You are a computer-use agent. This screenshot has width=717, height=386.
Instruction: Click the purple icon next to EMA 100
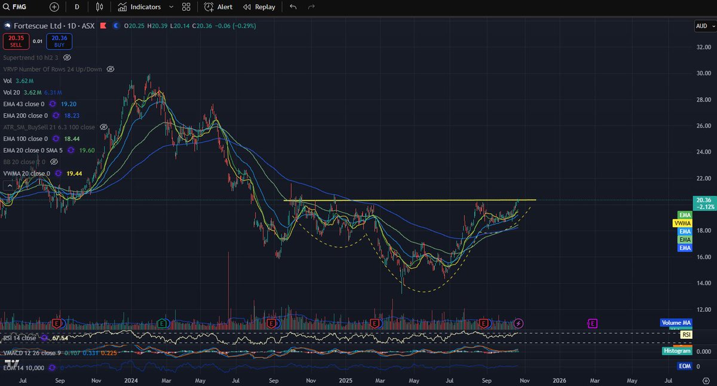[x=55, y=139]
